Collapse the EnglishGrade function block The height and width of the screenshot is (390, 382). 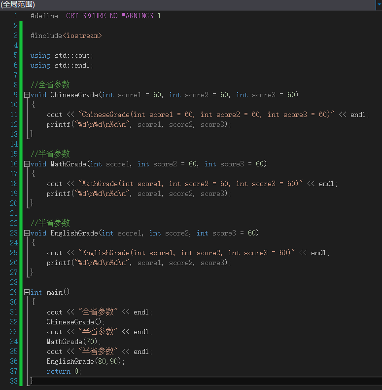tap(27, 234)
